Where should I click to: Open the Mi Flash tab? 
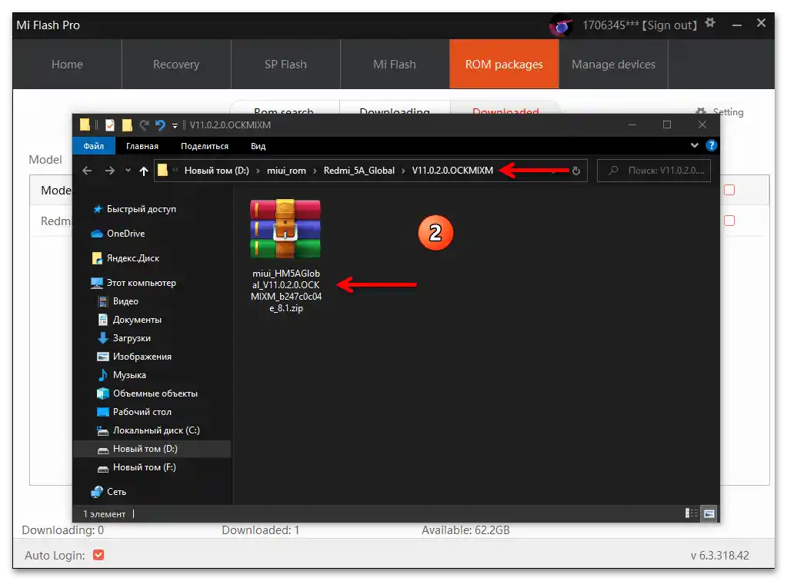[395, 64]
